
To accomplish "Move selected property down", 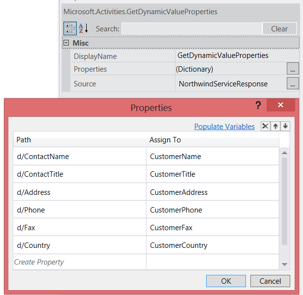I will point(285,126).
